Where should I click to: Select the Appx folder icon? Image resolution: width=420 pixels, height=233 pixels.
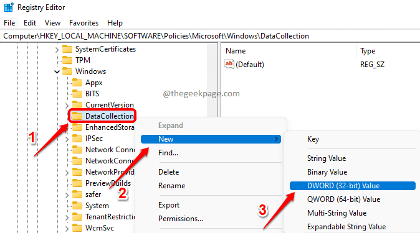tap(77, 83)
